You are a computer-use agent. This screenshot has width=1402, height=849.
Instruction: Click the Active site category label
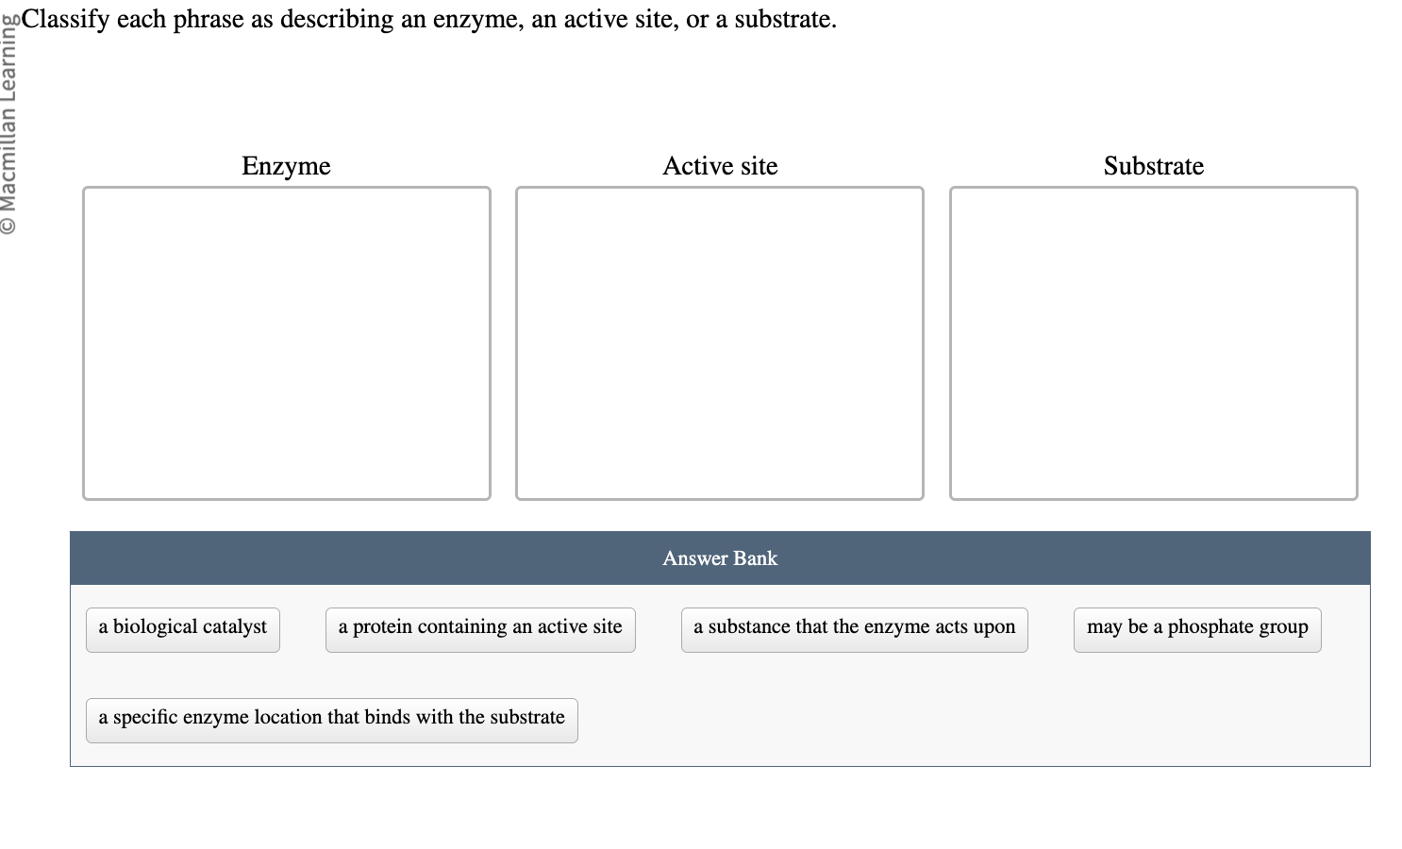(720, 166)
